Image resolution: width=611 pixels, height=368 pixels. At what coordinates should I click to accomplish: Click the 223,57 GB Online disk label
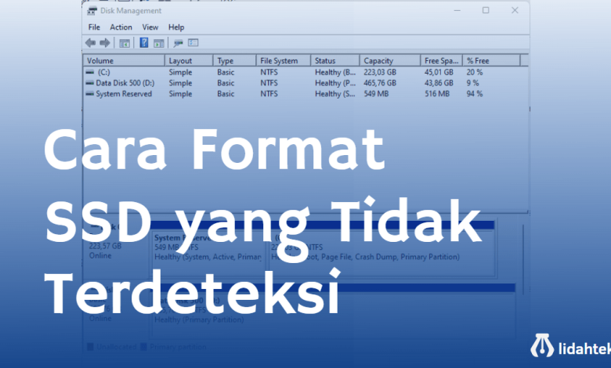click(x=105, y=251)
